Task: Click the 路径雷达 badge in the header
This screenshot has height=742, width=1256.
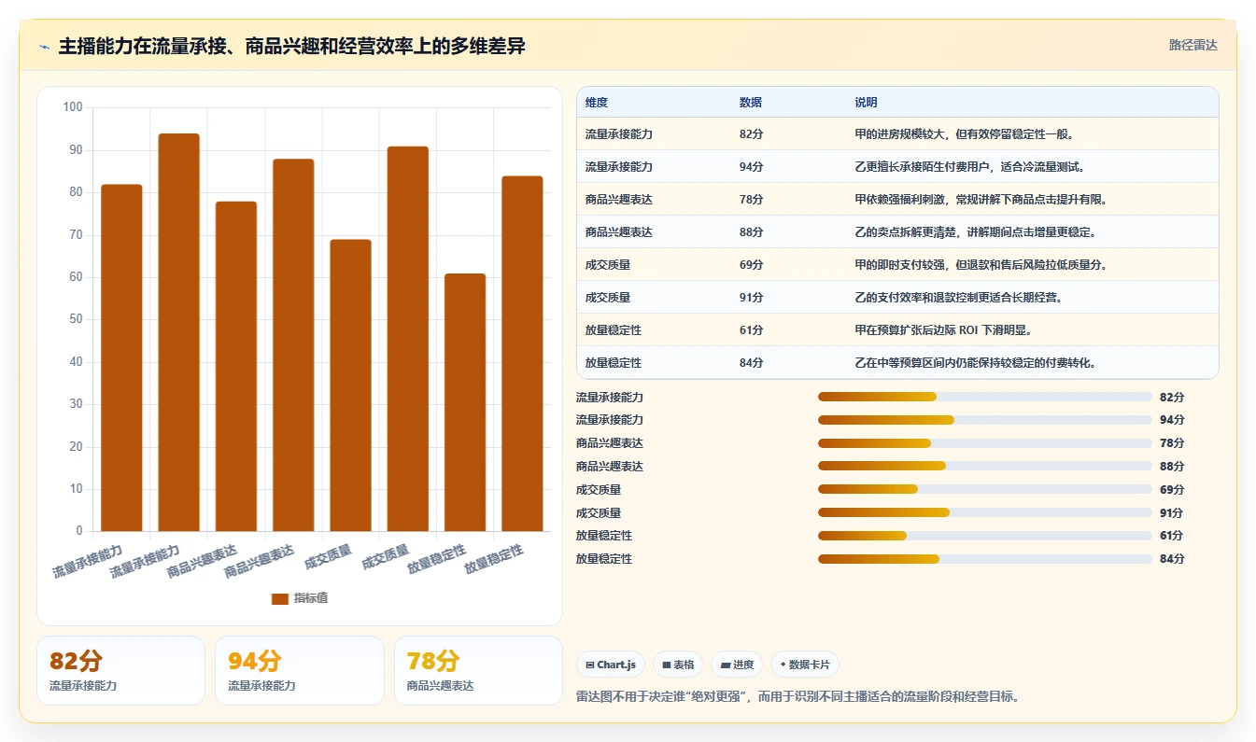Action: tap(1192, 45)
